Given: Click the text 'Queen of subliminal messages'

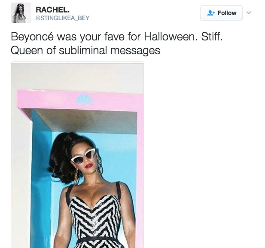Looking at the screenshot, I should click(x=85, y=50).
